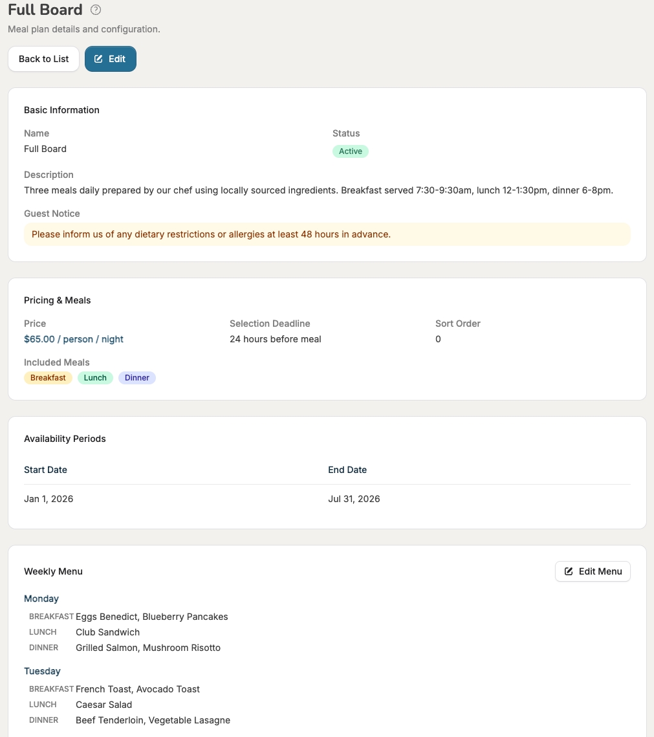Select the Active status badge
654x737 pixels.
pyautogui.click(x=350, y=151)
